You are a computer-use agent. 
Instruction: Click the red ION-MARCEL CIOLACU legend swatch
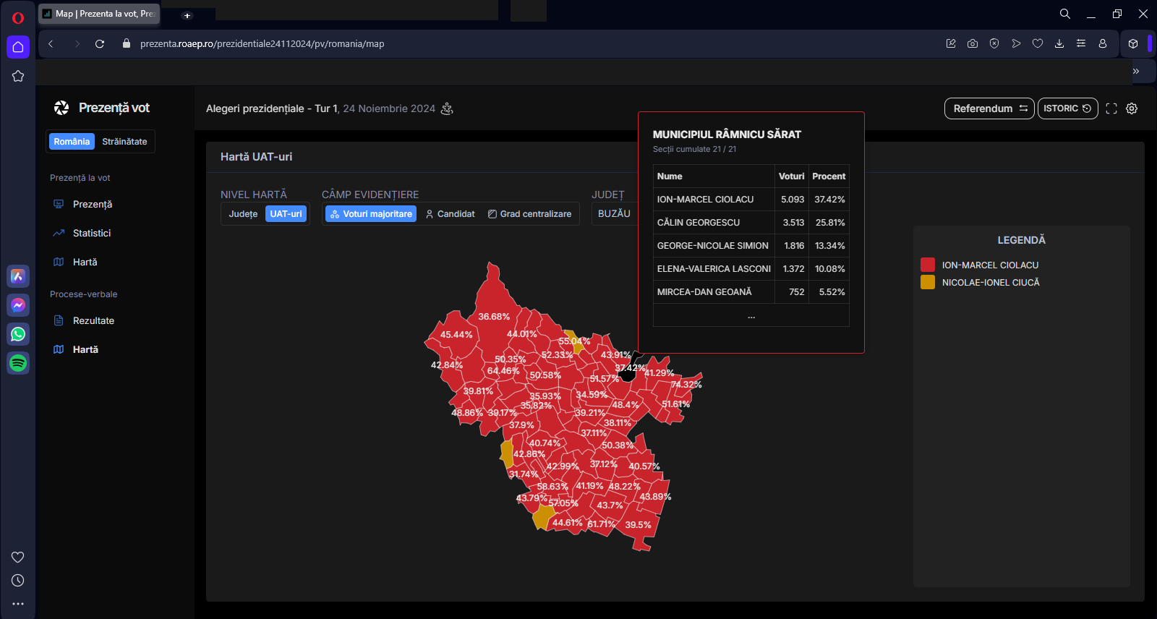928,265
